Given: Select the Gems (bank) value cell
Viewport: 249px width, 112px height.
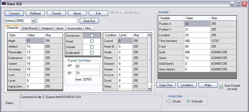Looking at the screenshot, I should (x=197, y=69).
